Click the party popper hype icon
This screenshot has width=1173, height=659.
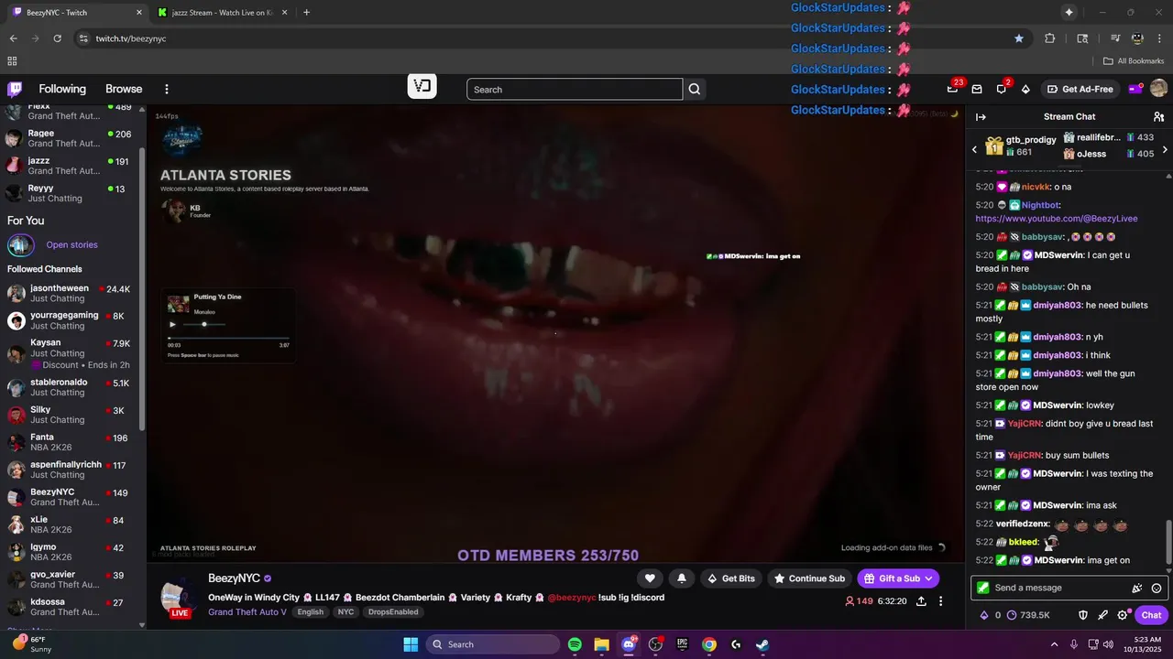[1137, 588]
